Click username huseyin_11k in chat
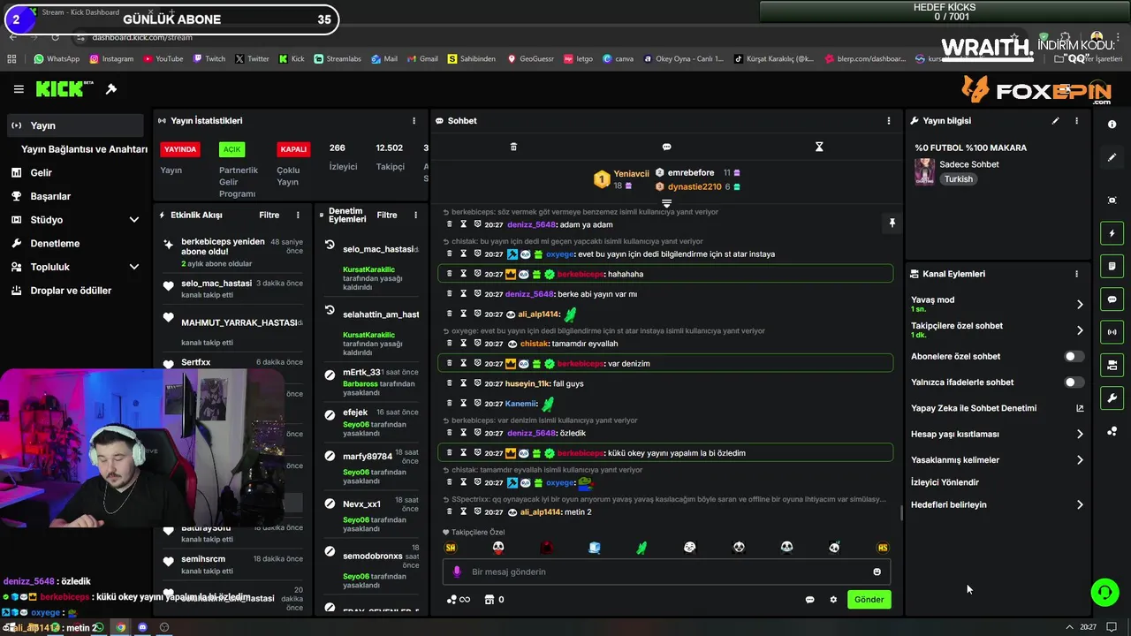1131x636 pixels. [x=528, y=383]
